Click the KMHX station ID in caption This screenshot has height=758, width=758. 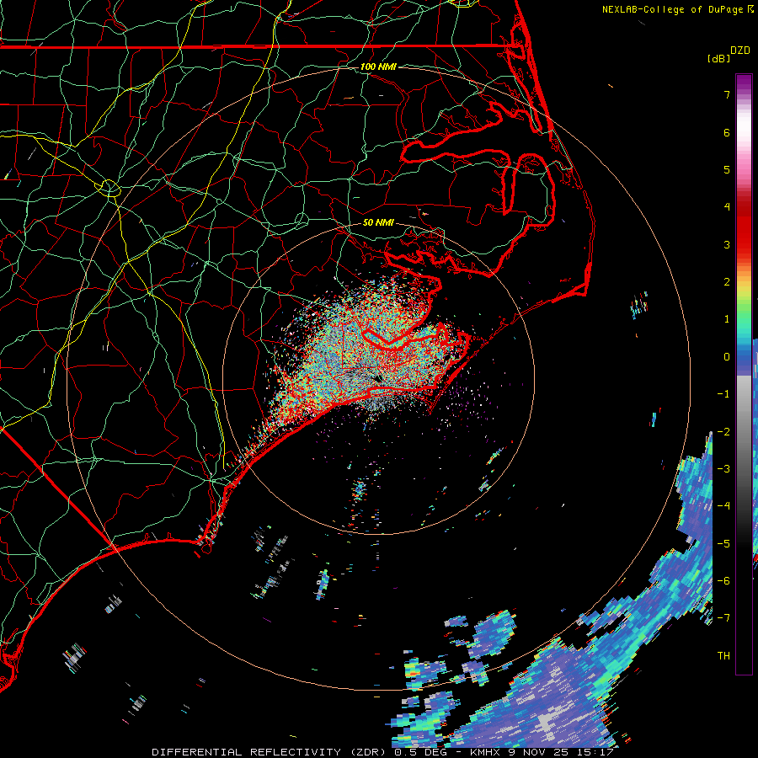pos(484,752)
